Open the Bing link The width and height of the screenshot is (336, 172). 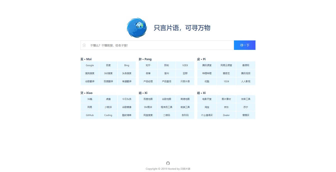[127, 65]
